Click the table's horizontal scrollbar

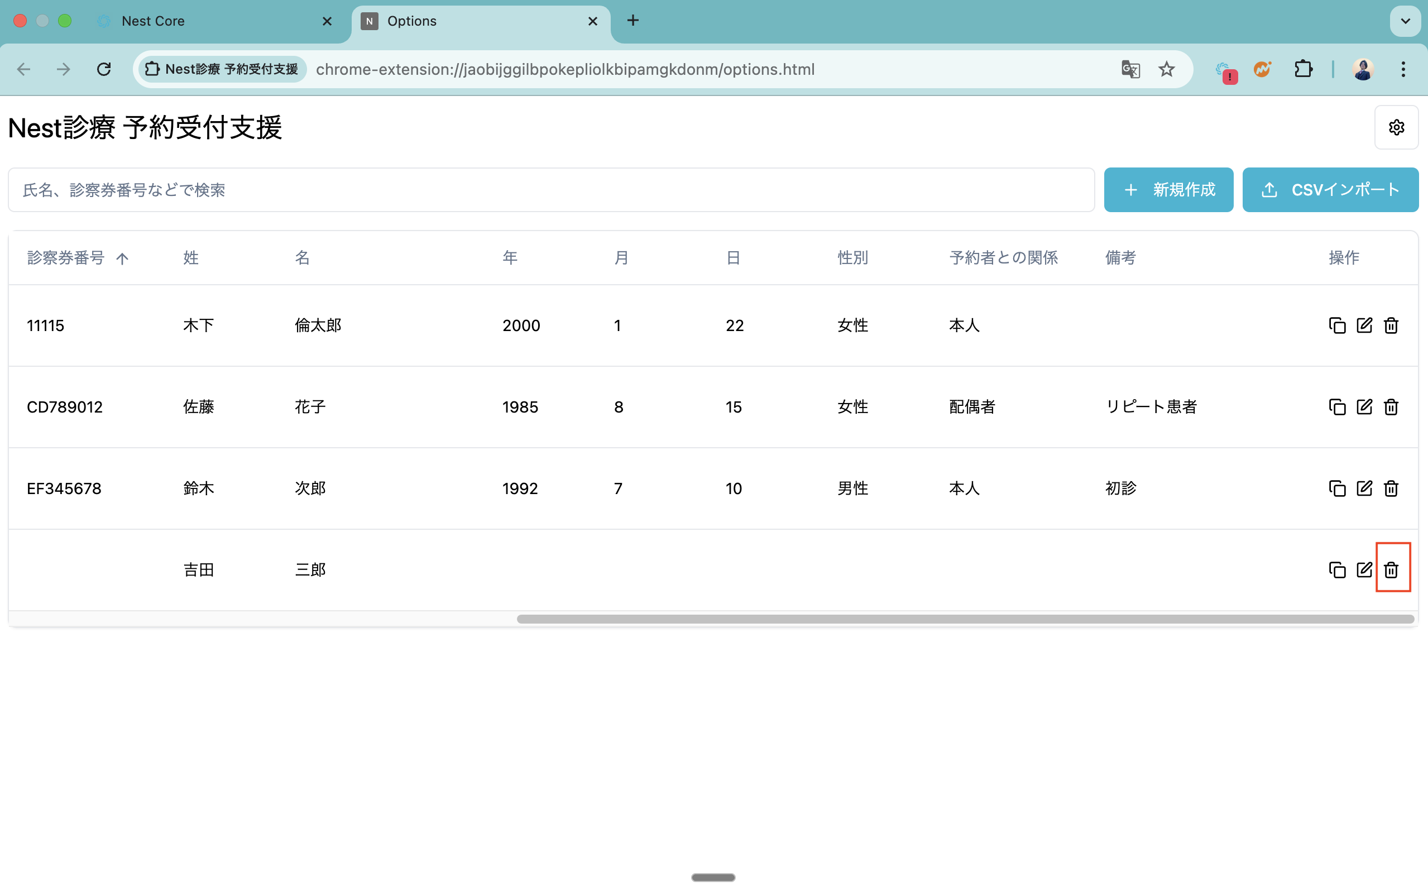(x=965, y=619)
